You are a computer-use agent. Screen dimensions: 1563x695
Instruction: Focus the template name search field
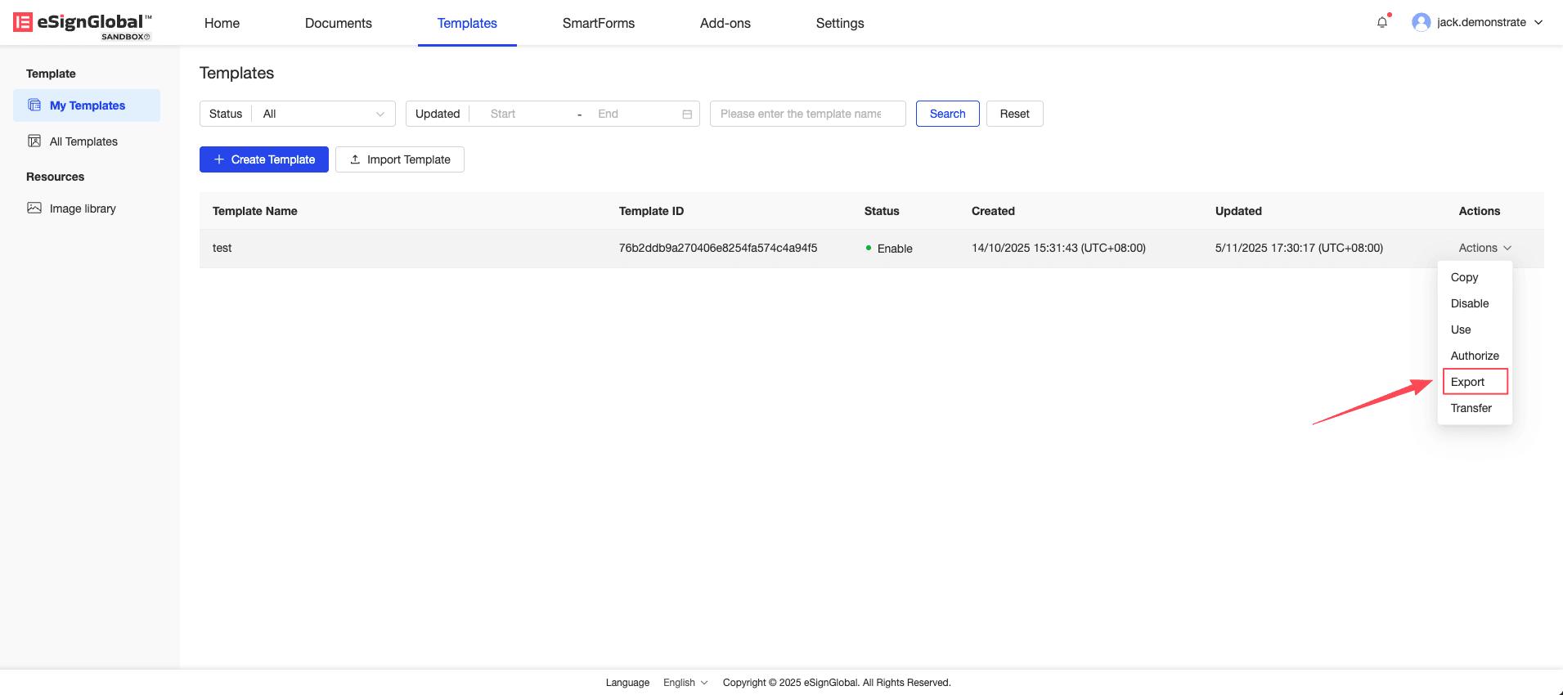[x=806, y=114]
